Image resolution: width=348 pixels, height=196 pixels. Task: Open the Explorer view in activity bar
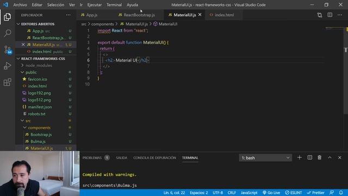tap(7, 17)
